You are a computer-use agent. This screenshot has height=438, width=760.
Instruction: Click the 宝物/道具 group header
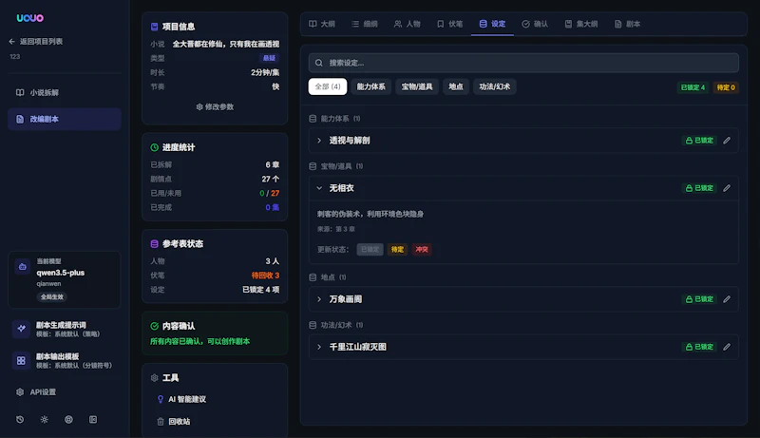point(336,166)
